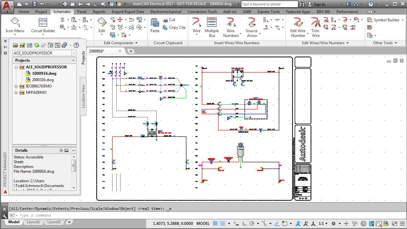Screen dimensions: 407x229
Task: Click the Paste circuit icon
Action: [x=155, y=25]
